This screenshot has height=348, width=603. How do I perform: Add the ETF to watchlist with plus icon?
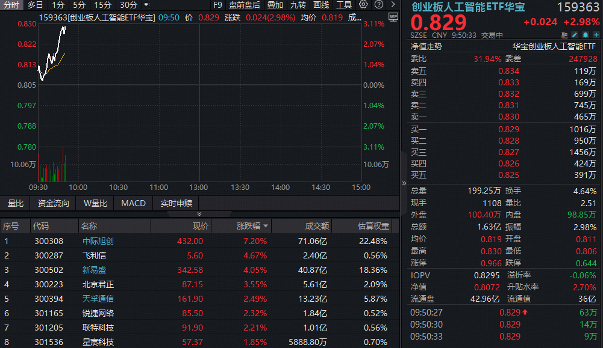coord(595,35)
